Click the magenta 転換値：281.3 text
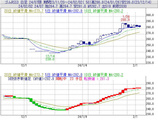This screenshot has width=158, height=120. click(96, 79)
